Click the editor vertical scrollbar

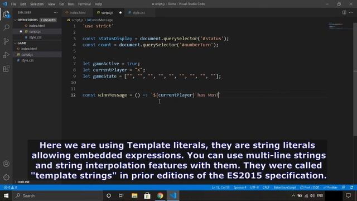(355, 80)
